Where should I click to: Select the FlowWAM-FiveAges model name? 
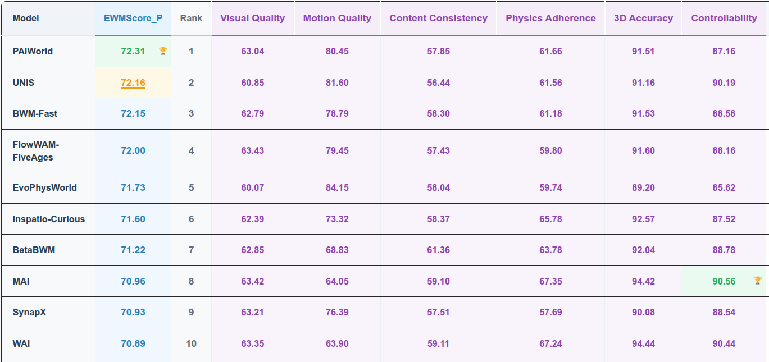pos(36,151)
